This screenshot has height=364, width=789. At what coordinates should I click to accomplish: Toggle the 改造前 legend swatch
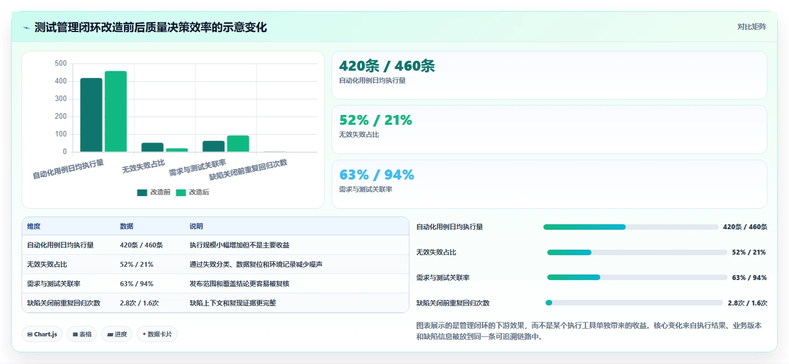click(142, 192)
